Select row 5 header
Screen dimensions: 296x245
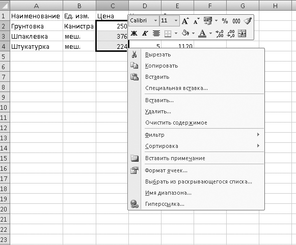click(x=5, y=56)
